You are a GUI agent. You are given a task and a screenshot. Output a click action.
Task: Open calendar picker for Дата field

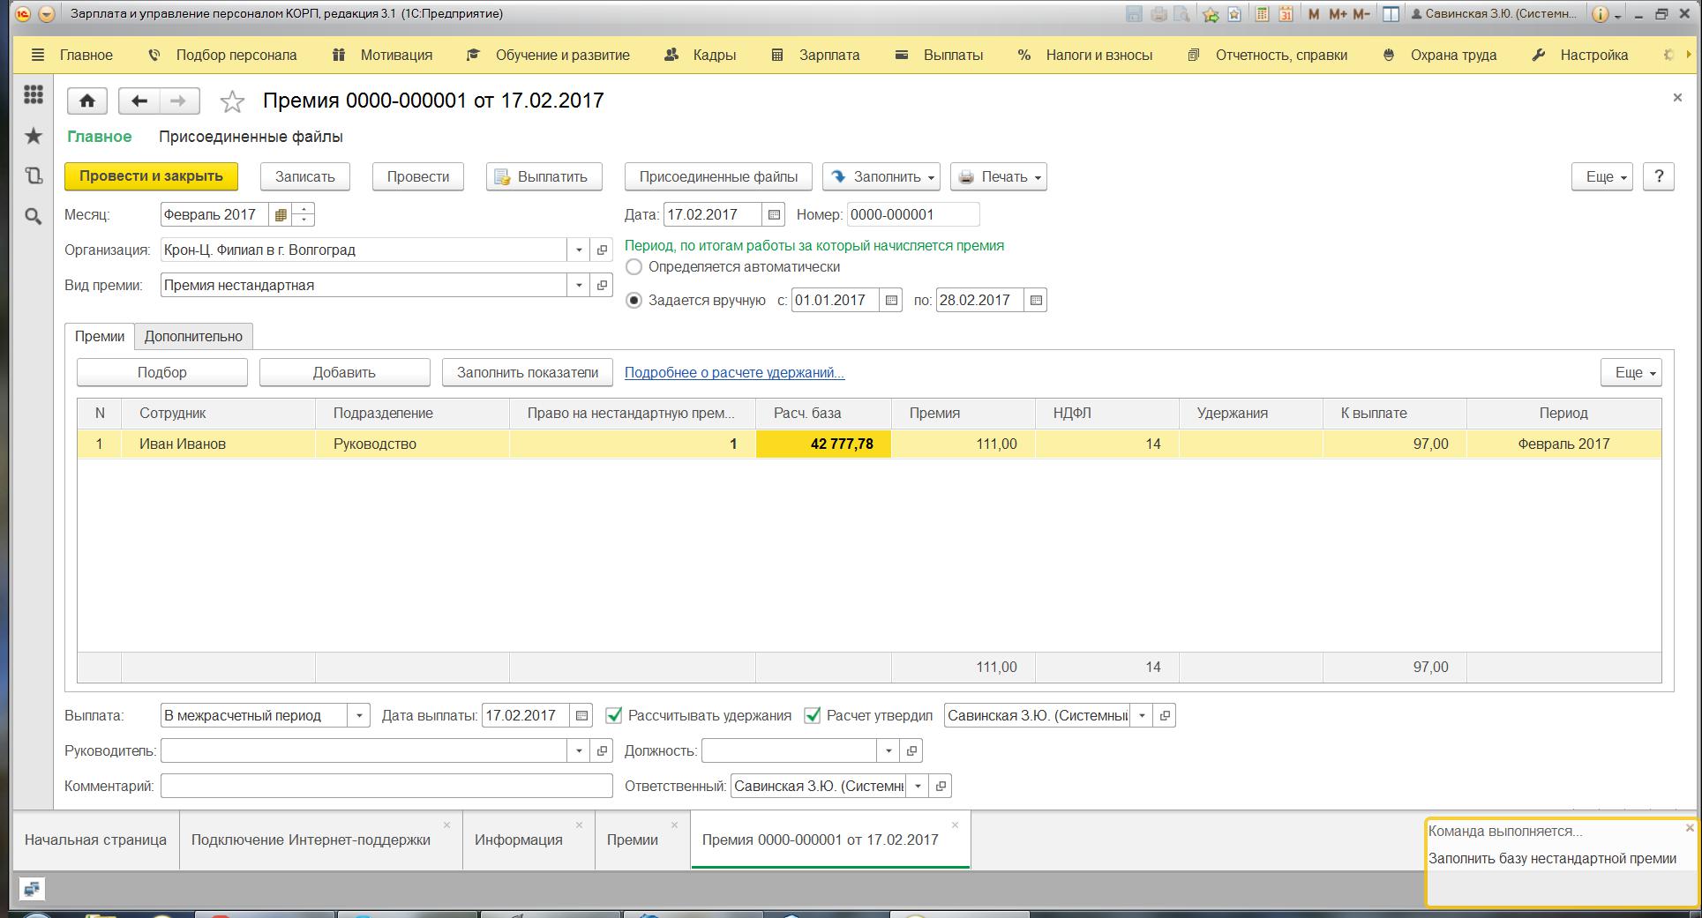pyautogui.click(x=774, y=214)
